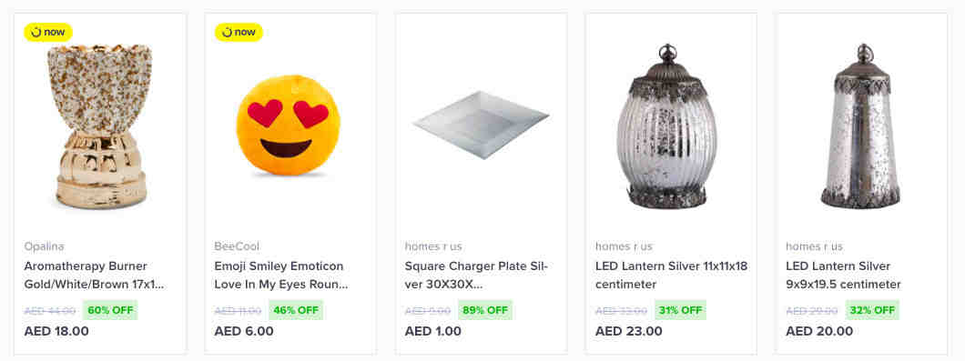Select LED Lantern Silver 9x9x19.5 centimeter title

pyautogui.click(x=843, y=276)
